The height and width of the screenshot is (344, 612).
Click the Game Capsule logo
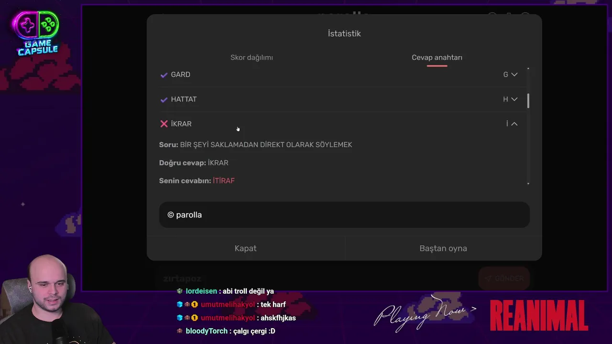tap(38, 32)
